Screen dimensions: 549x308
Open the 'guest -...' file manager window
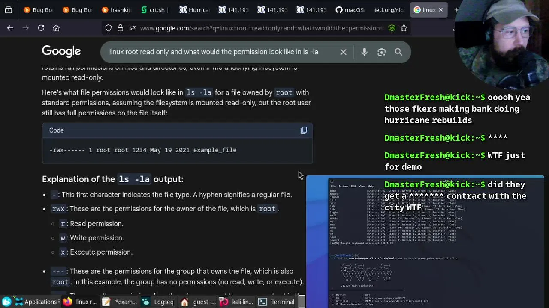(198, 302)
